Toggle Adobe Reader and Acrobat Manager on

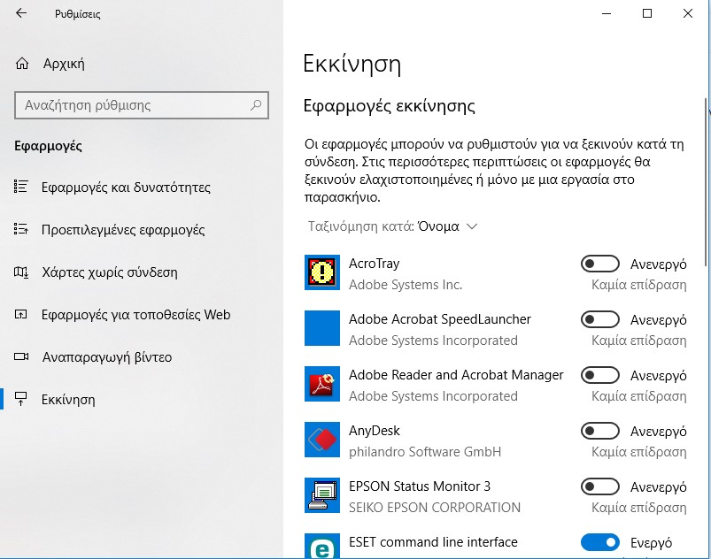(x=600, y=375)
